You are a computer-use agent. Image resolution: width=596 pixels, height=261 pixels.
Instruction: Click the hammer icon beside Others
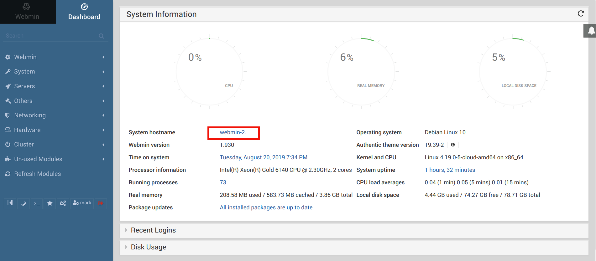(8, 101)
